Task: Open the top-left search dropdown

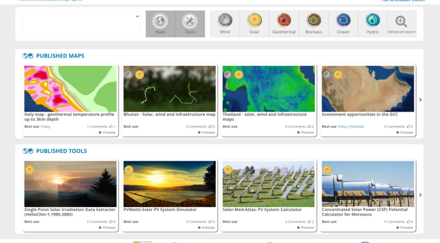Action: click(x=81, y=24)
